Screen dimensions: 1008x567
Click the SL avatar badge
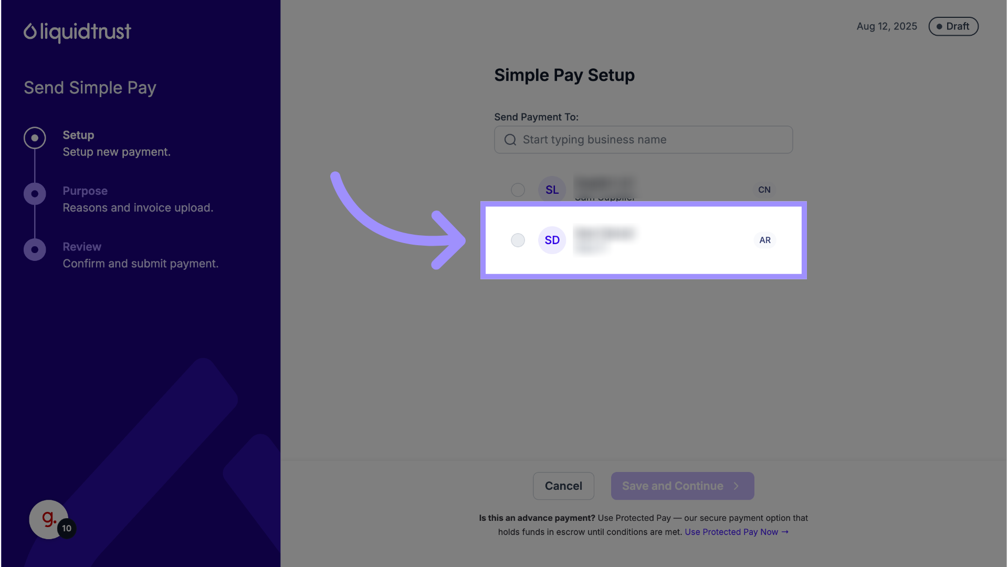click(x=552, y=190)
